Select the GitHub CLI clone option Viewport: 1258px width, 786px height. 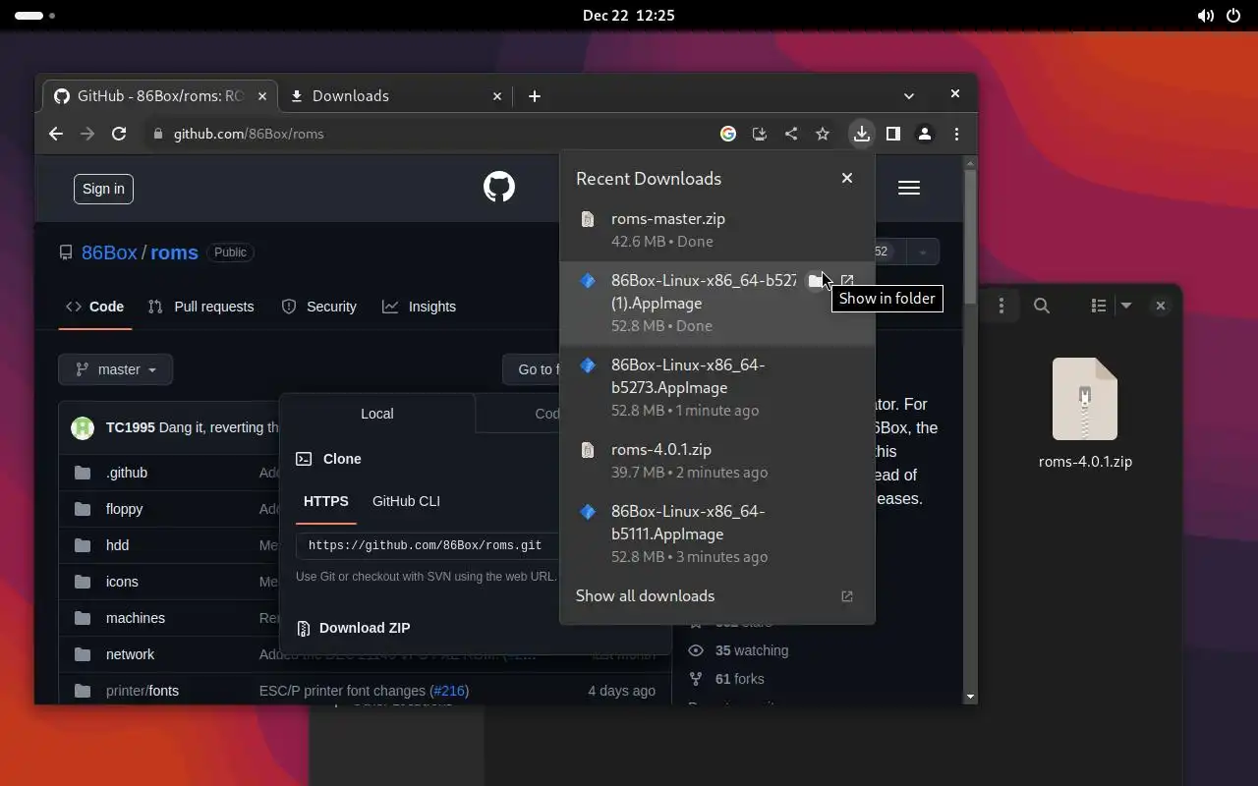point(406,501)
